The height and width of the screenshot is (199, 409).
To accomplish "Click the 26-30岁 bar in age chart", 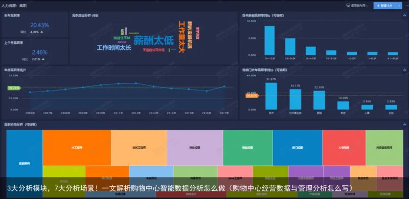I will click(290, 47).
